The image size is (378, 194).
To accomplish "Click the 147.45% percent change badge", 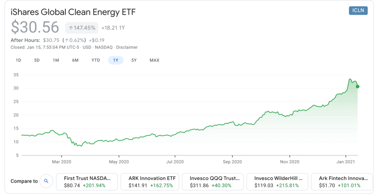I will coord(82,28).
